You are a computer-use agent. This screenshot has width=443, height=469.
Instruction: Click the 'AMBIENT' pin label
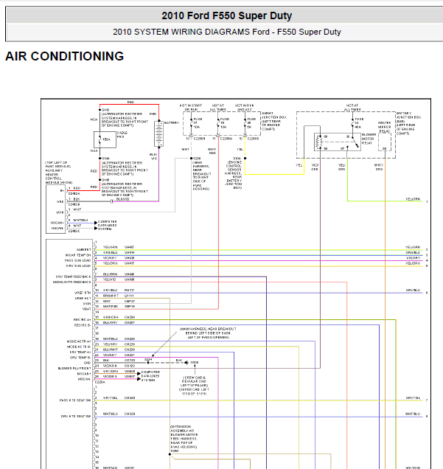pyautogui.click(x=83, y=249)
